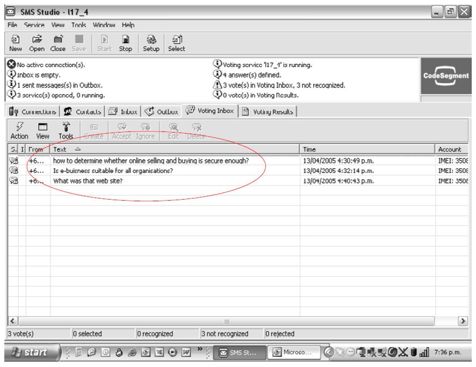Click the taskbar clock showing 7:36 p.m.
The height and width of the screenshot is (367, 476).
tap(448, 352)
